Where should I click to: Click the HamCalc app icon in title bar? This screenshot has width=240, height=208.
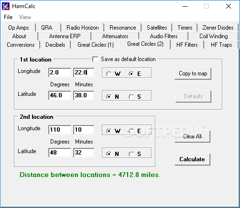pos(6,6)
